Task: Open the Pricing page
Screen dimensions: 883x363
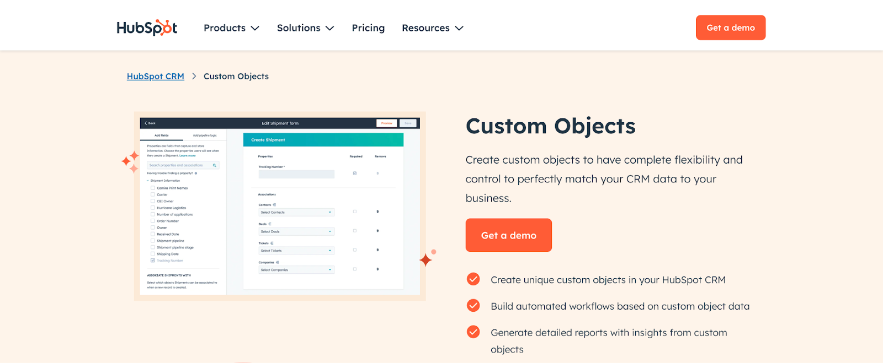Action: click(368, 28)
